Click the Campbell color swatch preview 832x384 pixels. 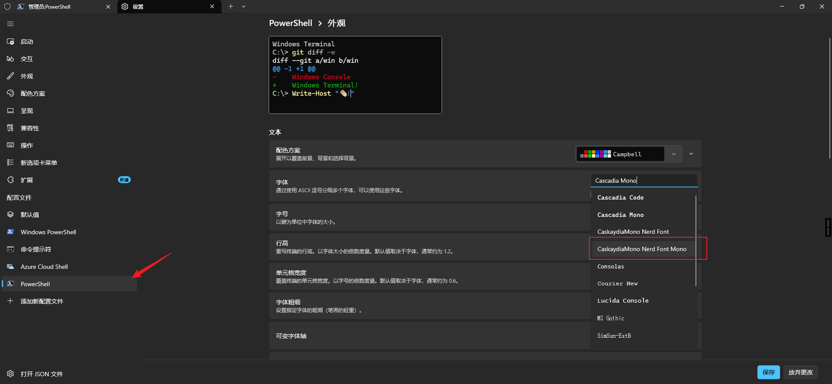click(595, 154)
